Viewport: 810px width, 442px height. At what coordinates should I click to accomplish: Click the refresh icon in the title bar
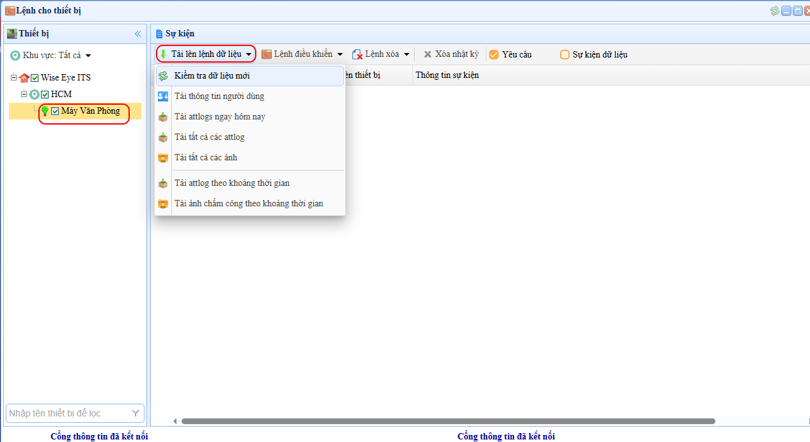pyautogui.click(x=775, y=11)
